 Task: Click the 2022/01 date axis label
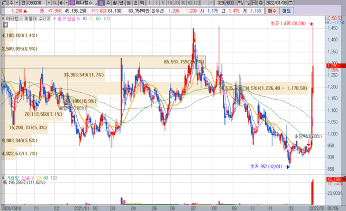tap(317, 208)
